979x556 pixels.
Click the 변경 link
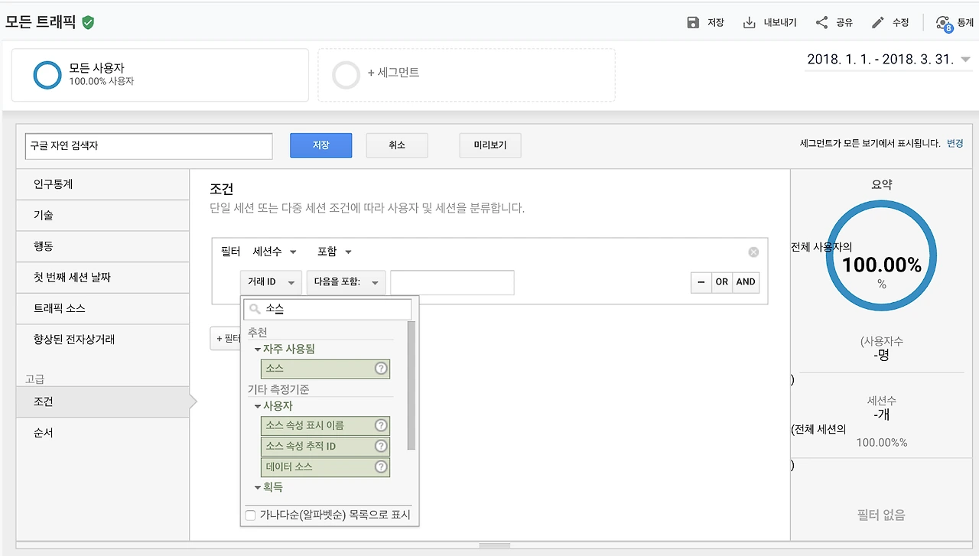pyautogui.click(x=955, y=143)
